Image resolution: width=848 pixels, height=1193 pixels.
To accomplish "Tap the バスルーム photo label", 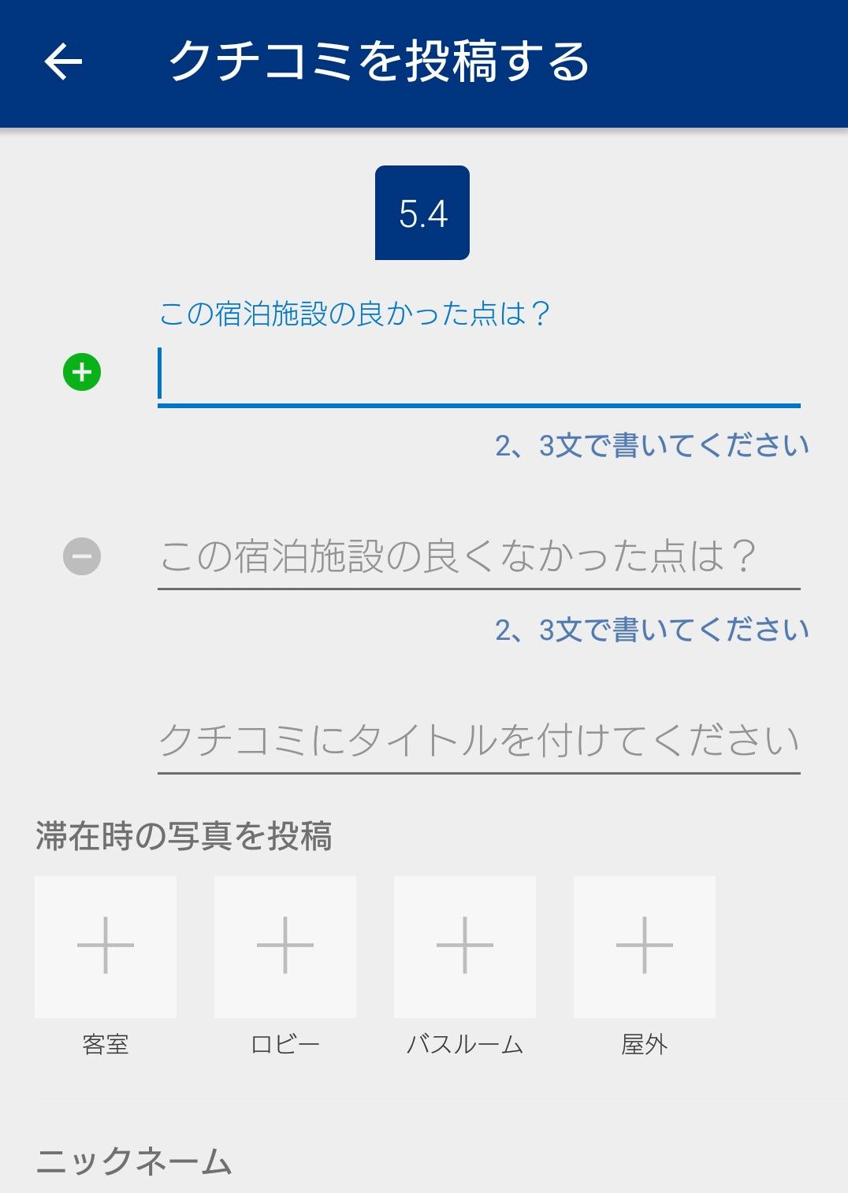I will pyautogui.click(x=465, y=1045).
